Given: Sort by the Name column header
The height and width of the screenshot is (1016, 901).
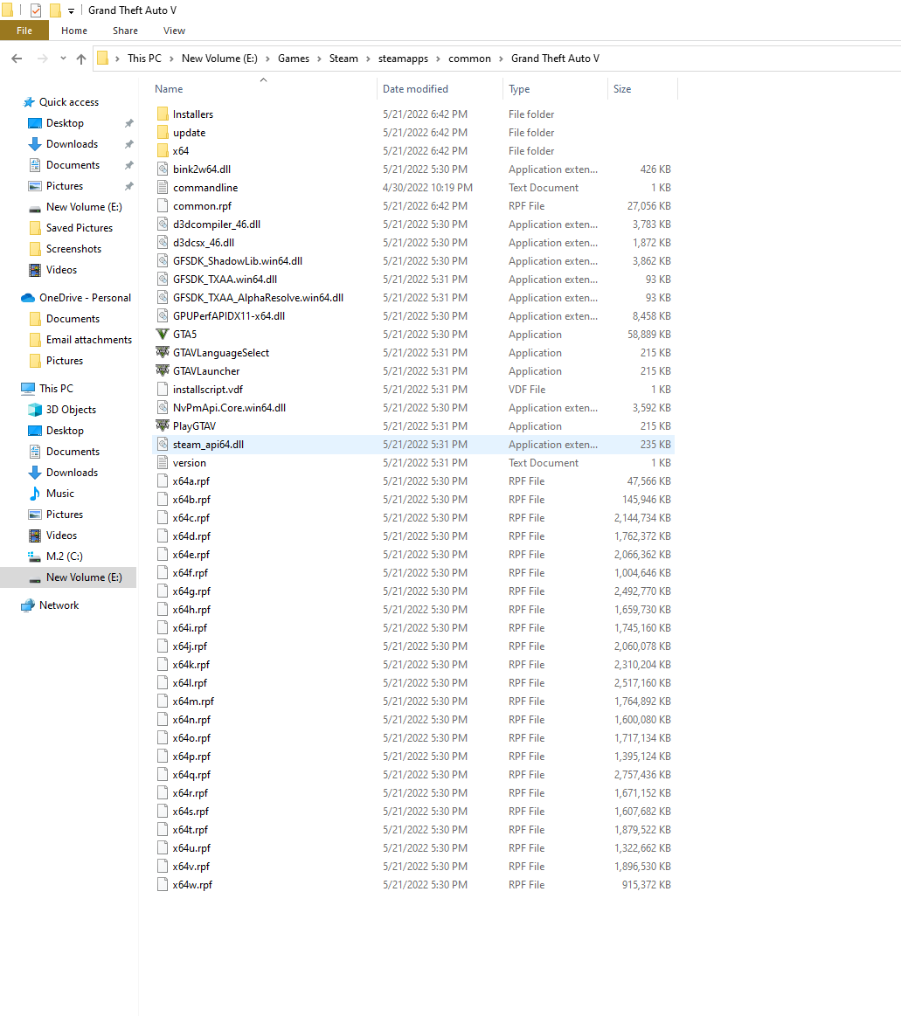Looking at the screenshot, I should [x=263, y=89].
